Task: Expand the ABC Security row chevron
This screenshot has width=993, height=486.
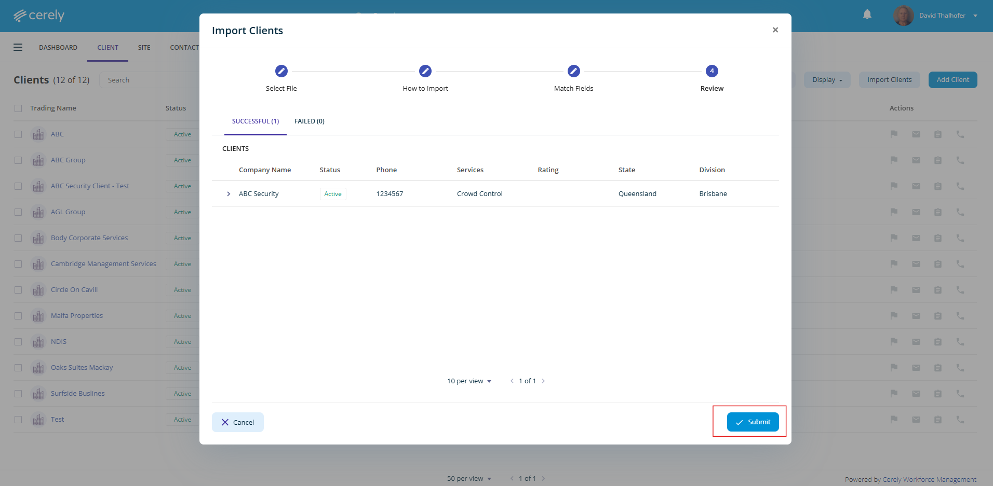Action: point(229,194)
